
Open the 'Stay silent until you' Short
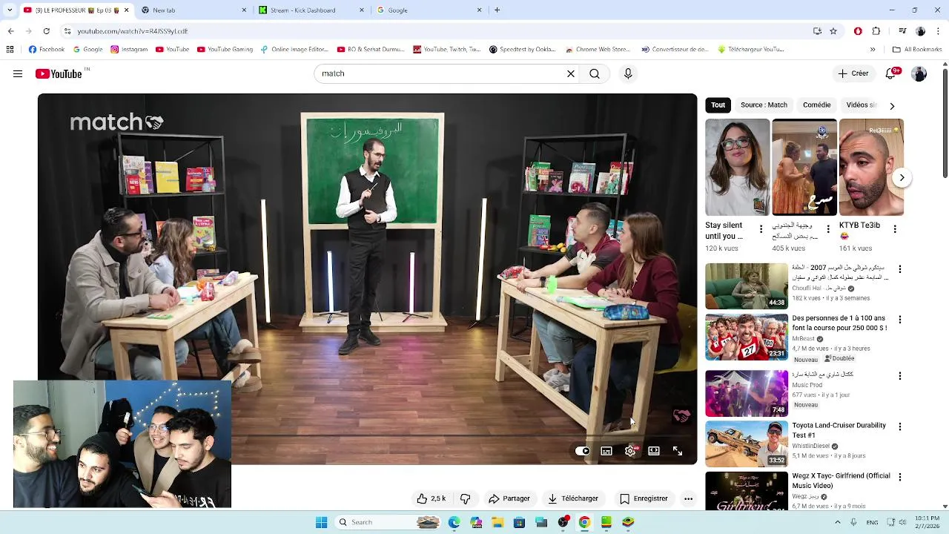click(737, 168)
